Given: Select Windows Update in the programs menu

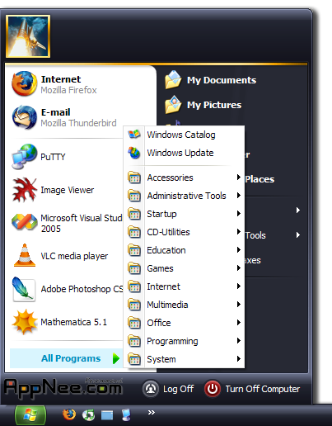Looking at the screenshot, I should point(184,153).
